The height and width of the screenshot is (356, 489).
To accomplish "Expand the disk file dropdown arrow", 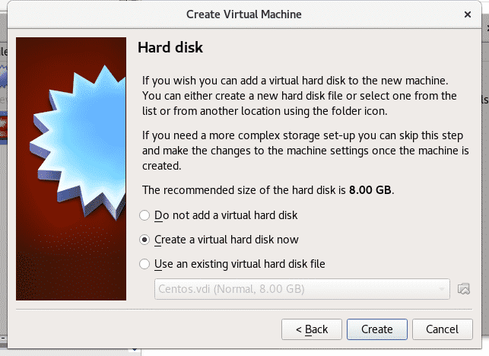I will click(441, 289).
